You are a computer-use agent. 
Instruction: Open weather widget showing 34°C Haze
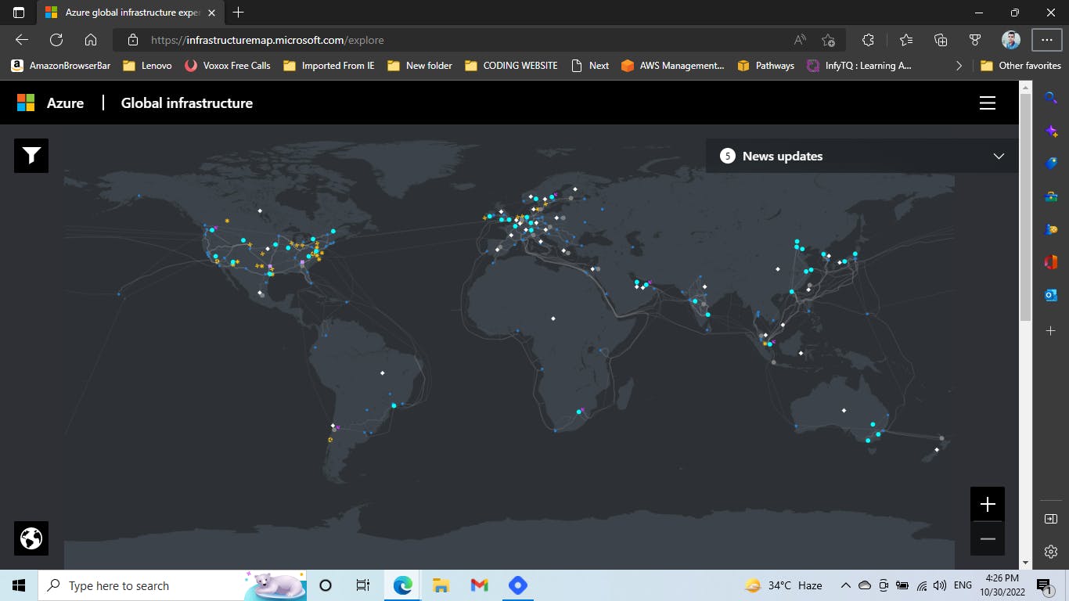(783, 585)
